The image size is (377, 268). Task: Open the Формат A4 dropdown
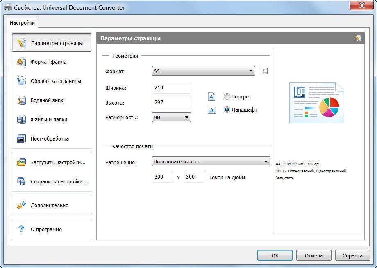tap(203, 71)
